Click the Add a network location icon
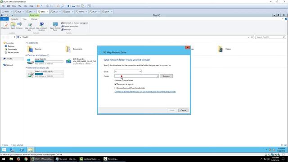The image size is (288, 162). coord(42,24)
